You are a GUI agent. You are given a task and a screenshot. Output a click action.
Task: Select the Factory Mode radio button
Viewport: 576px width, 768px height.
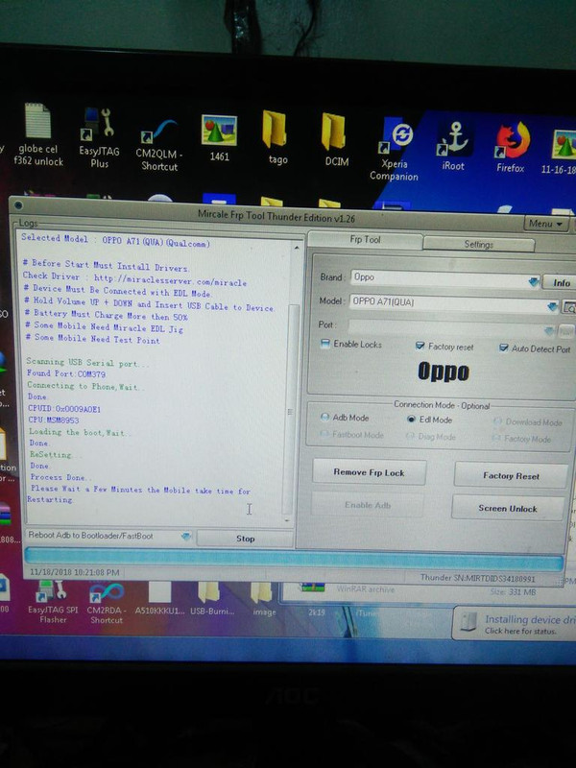[496, 438]
